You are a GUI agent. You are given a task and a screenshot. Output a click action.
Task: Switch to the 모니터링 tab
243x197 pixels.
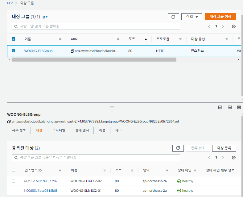59,130
